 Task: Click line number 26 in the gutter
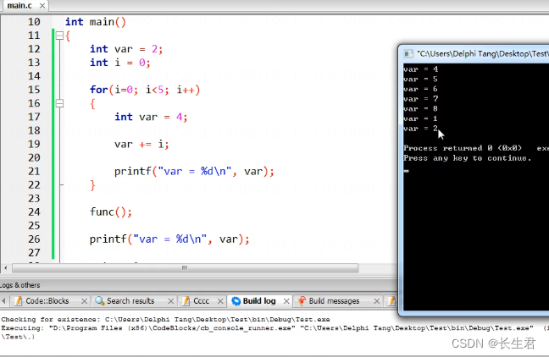point(34,239)
